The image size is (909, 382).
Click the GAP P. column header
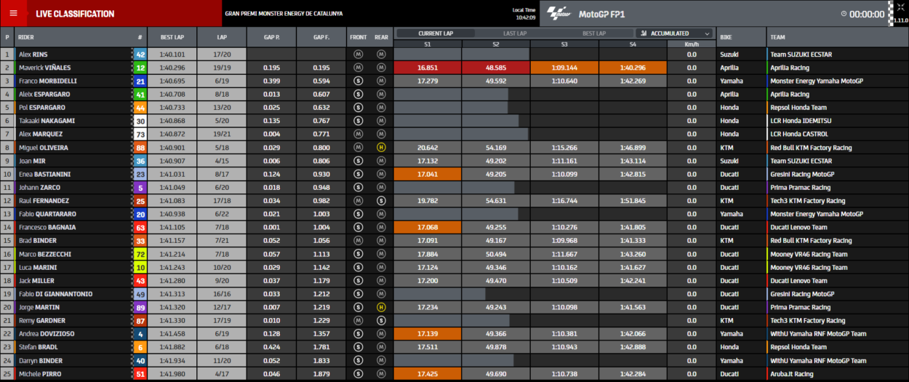[x=271, y=37]
